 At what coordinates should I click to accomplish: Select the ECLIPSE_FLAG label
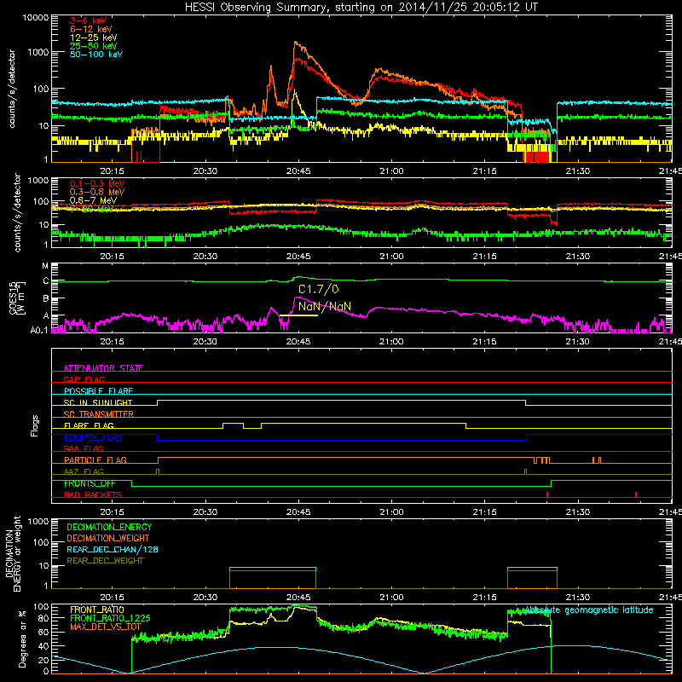point(93,437)
